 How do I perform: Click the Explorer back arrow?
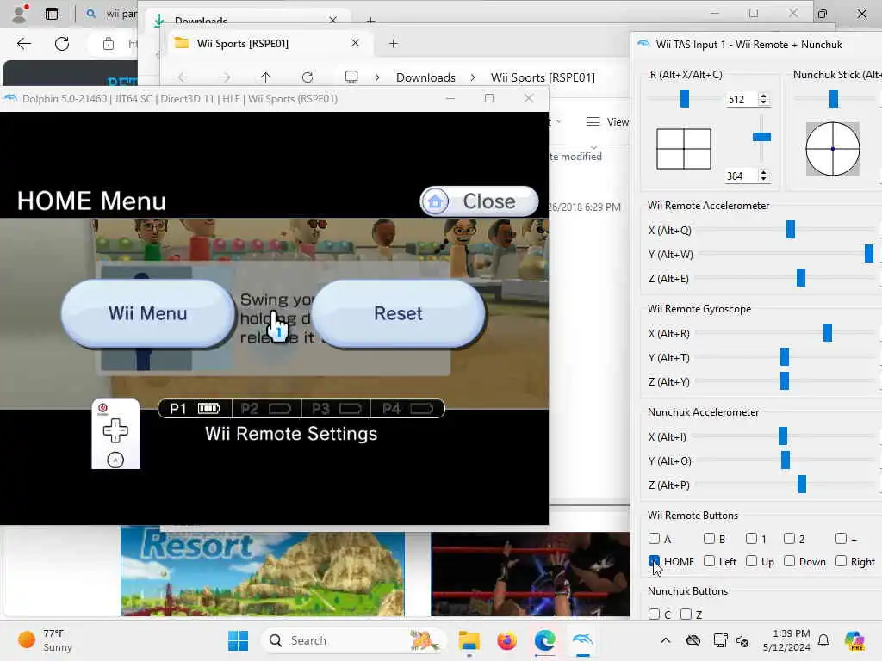pos(183,77)
